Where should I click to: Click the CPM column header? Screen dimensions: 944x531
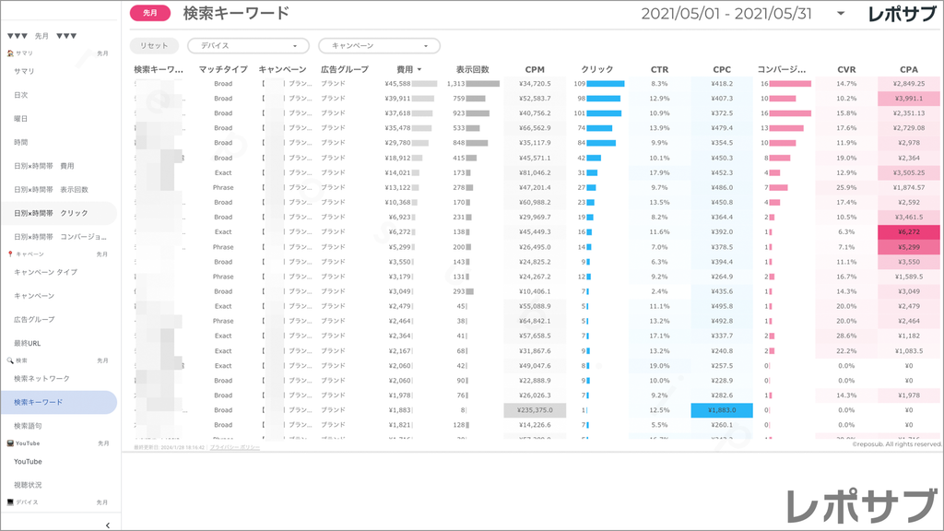[x=535, y=70]
